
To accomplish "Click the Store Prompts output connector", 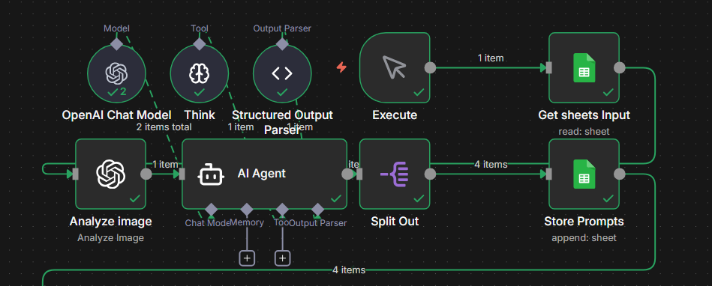I will coord(620,174).
